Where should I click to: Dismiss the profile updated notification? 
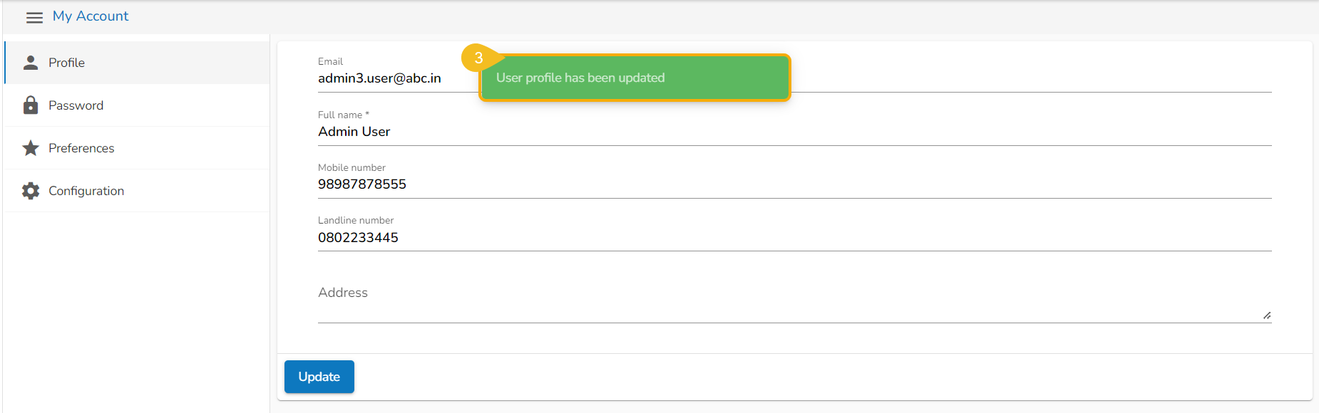click(x=635, y=78)
